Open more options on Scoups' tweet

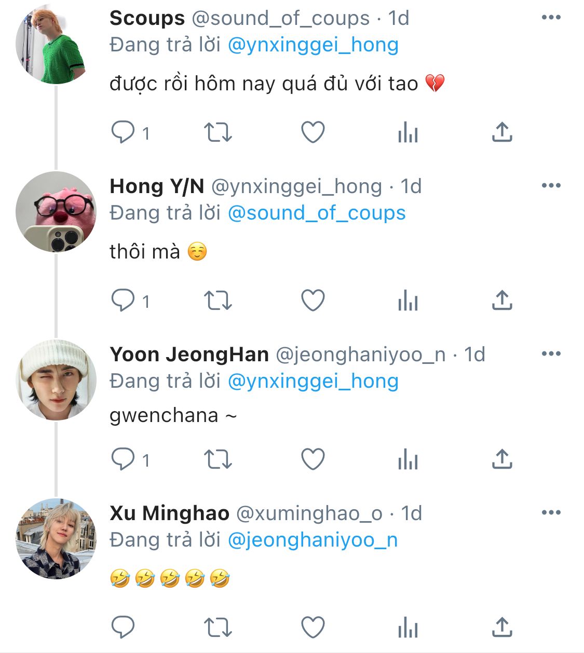click(551, 18)
